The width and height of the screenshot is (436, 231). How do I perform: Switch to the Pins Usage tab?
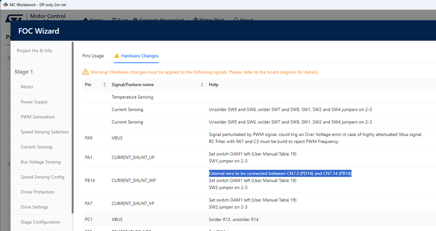[93, 56]
